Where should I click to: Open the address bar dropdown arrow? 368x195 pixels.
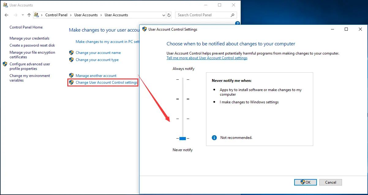[x=163, y=15]
